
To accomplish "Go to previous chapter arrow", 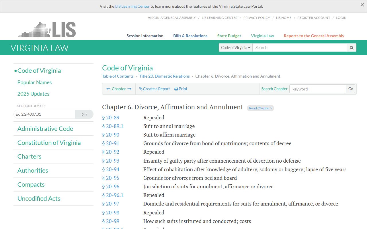I will (x=108, y=89).
